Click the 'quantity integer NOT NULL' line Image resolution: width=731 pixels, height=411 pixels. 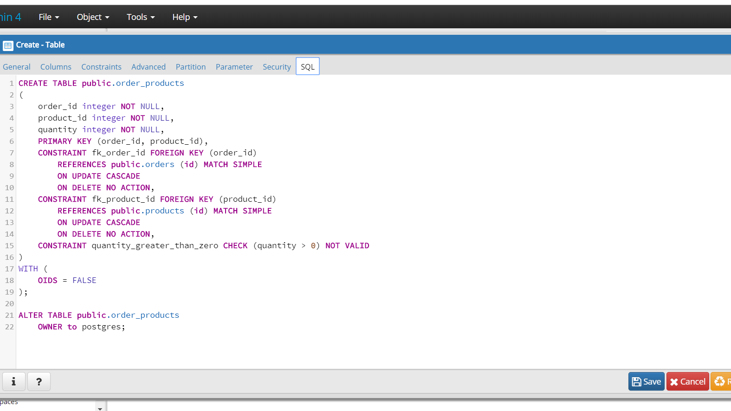[101, 129]
